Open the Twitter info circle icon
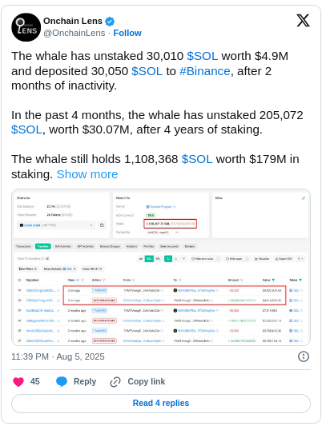326x430 pixels. 304,356
